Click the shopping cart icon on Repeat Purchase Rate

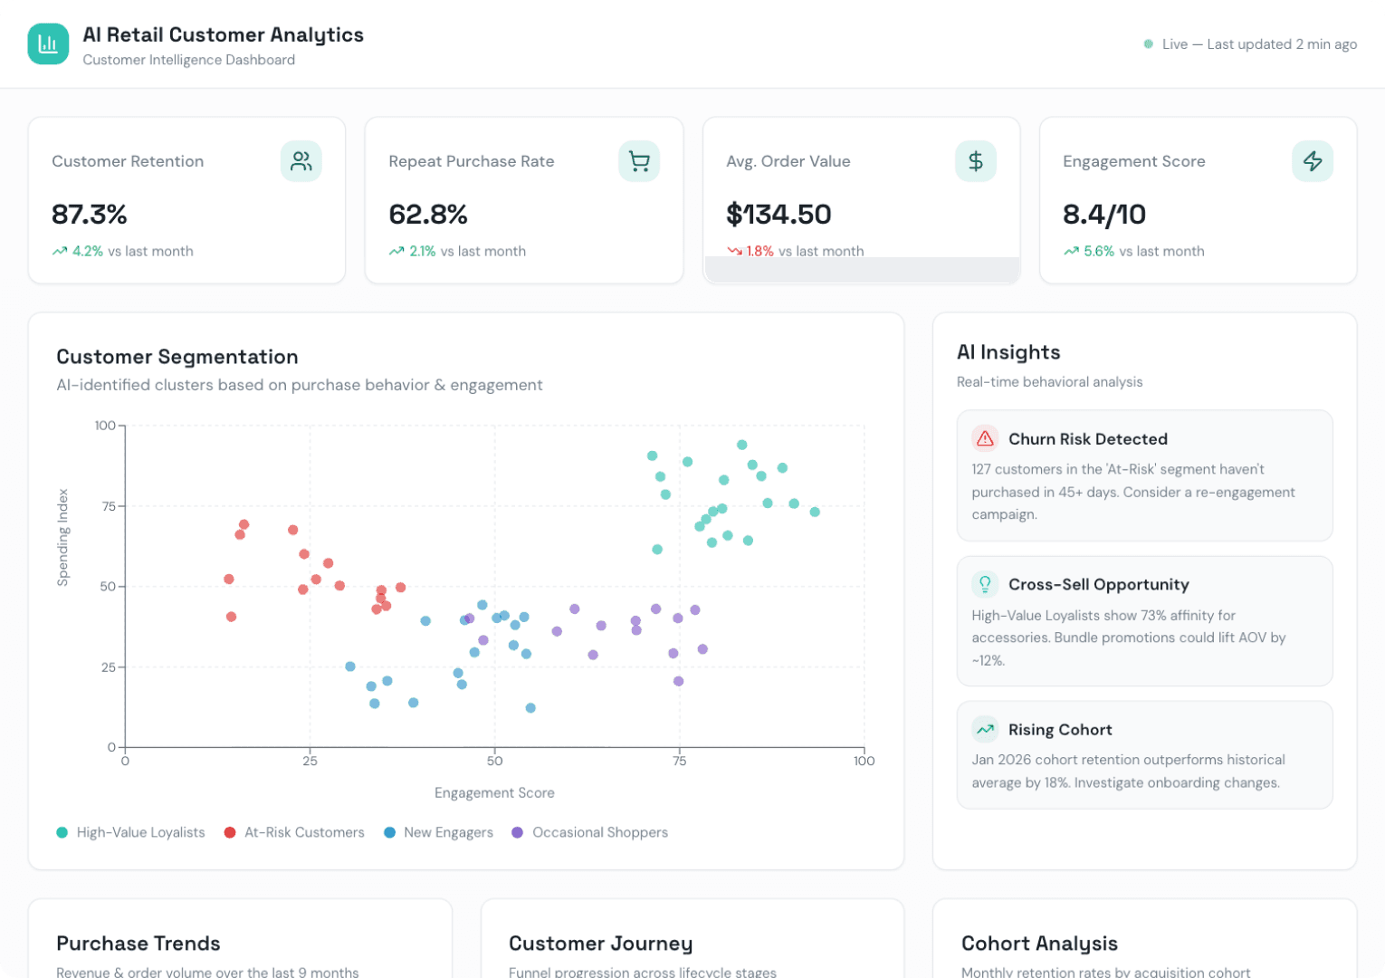coord(639,160)
